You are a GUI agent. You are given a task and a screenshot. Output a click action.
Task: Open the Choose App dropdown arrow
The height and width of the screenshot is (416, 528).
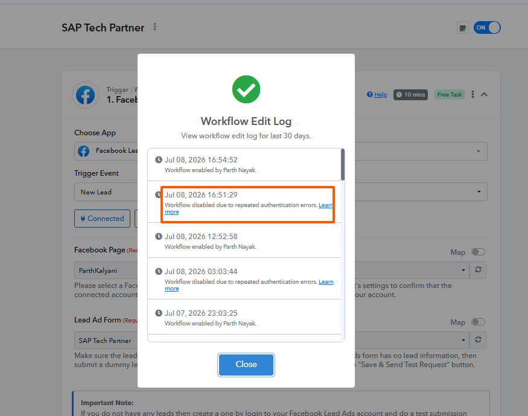point(479,151)
